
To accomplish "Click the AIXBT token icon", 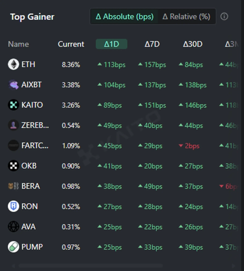I will point(13,85).
